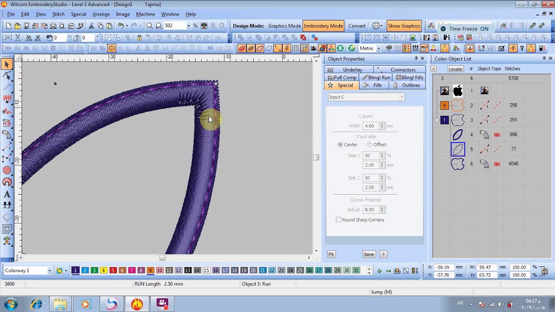Image resolution: width=555 pixels, height=312 pixels.
Task: Click the Undo arrow icon
Action: click(x=121, y=26)
